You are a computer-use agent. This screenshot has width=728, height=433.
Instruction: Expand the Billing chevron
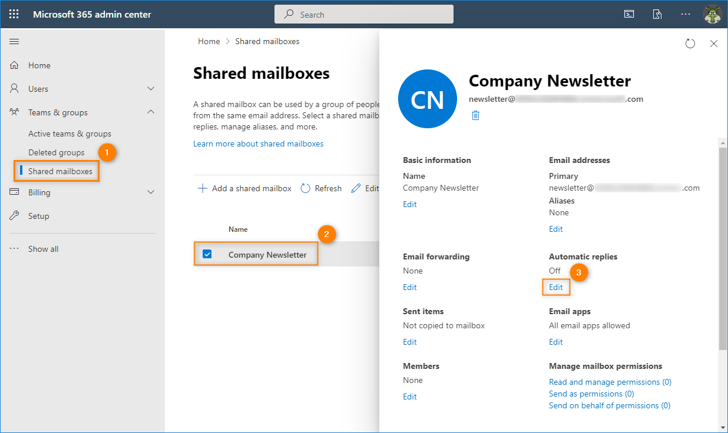[x=151, y=192]
